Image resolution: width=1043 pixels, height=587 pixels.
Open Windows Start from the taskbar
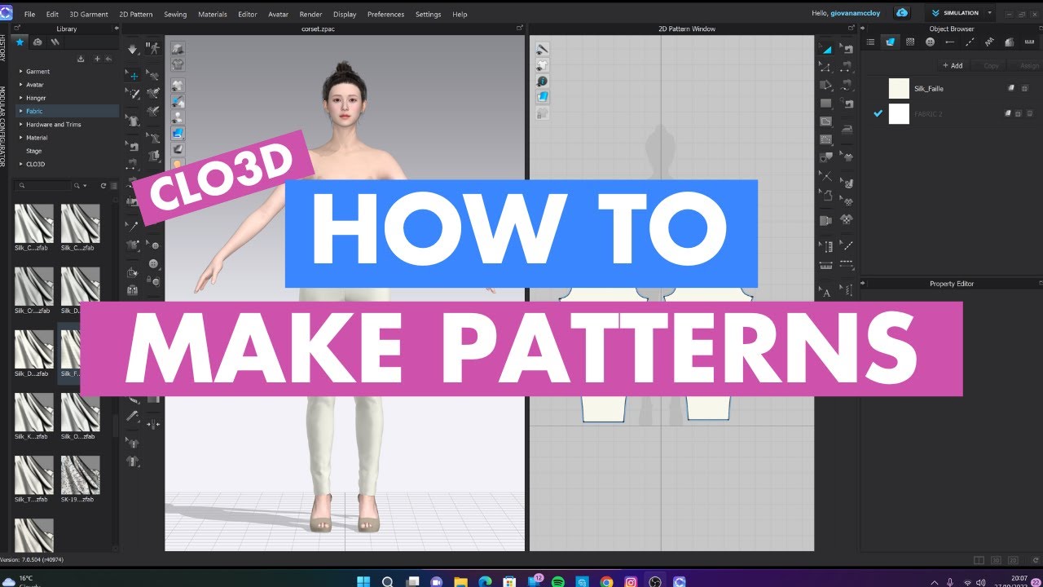[363, 581]
